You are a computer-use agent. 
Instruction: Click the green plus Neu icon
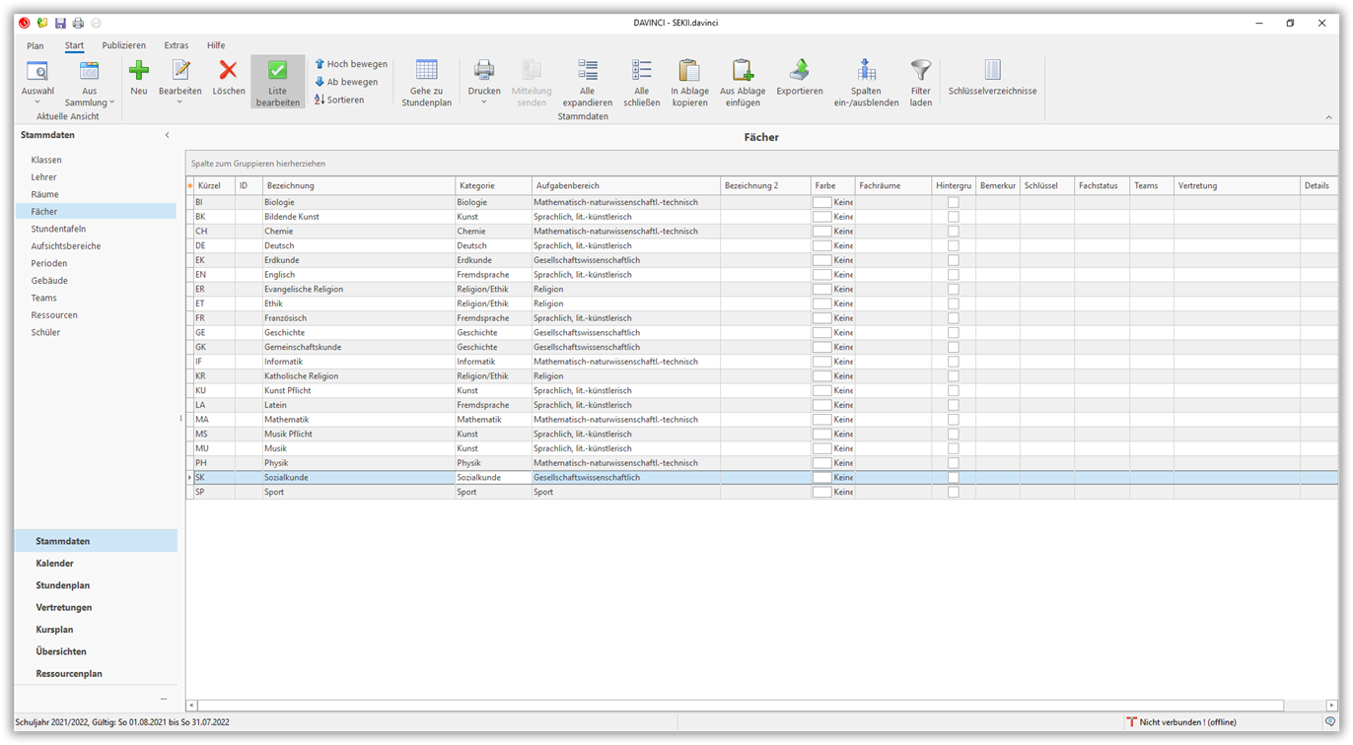(x=138, y=71)
